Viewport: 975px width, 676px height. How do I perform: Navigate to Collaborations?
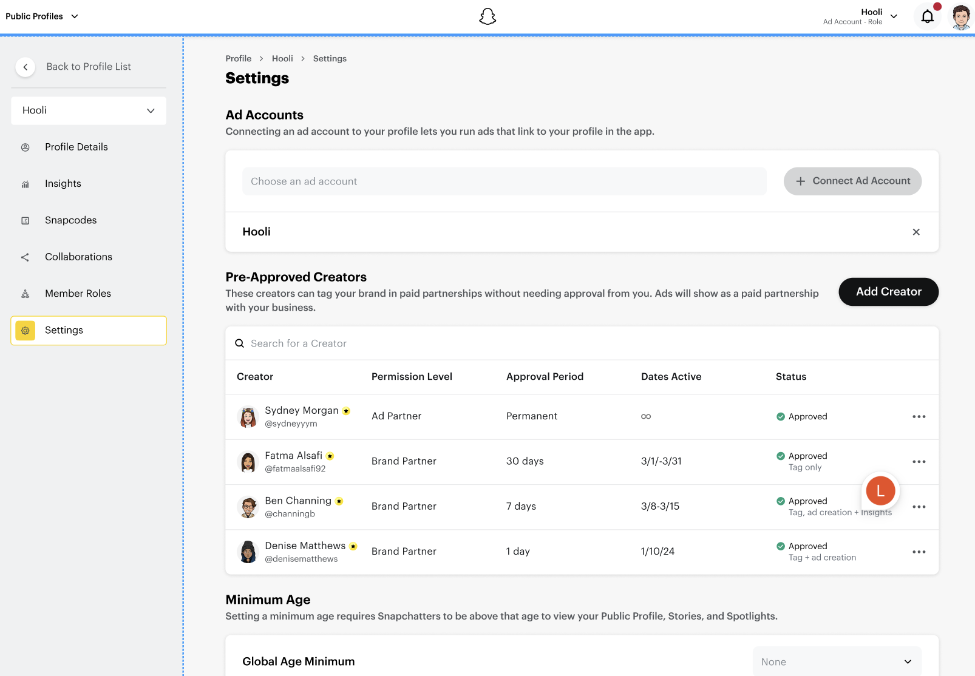click(x=79, y=257)
